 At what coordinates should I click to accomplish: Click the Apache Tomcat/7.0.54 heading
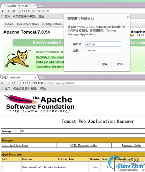pos(27,32)
